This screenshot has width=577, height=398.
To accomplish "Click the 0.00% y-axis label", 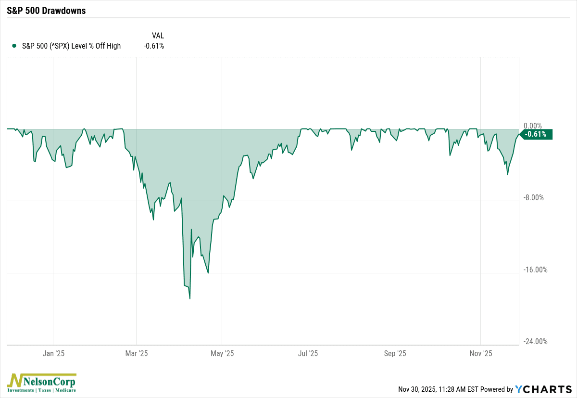I will (x=532, y=126).
